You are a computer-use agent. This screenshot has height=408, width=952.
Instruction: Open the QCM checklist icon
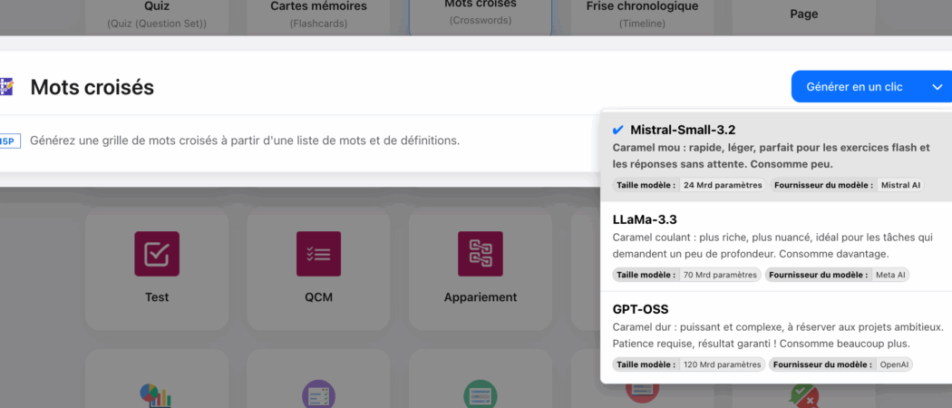click(318, 254)
